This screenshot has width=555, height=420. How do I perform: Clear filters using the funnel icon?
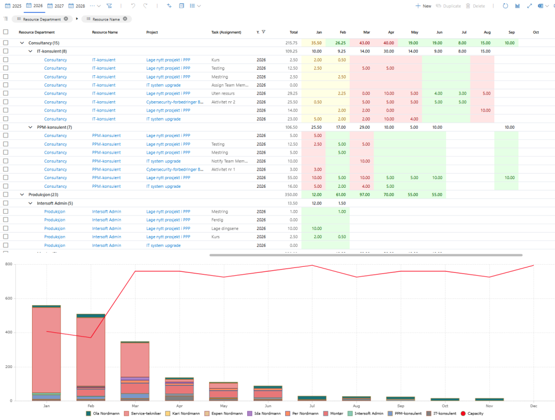tap(109, 5)
